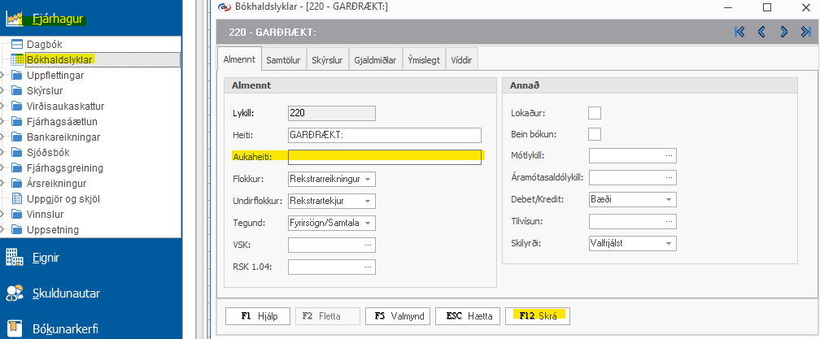Viewport: 820px width, 339px height.
Task: Switch to the Samtölur tab
Action: [285, 59]
